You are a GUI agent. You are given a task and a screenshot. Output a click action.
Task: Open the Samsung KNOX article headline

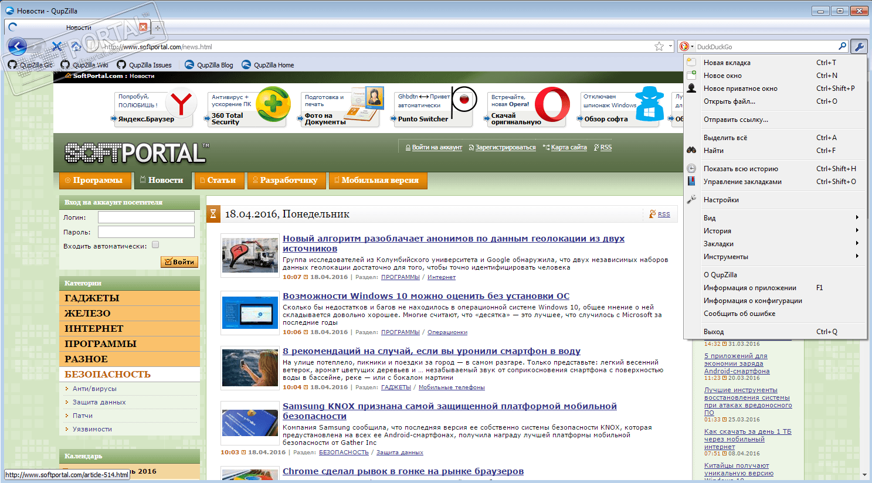450,411
